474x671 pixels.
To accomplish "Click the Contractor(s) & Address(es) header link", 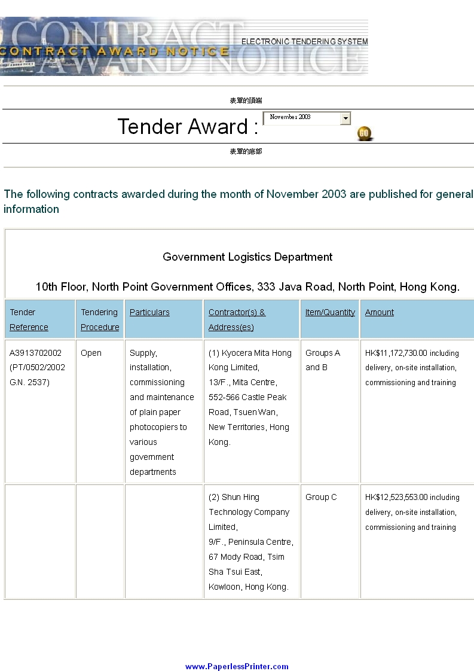I will point(237,320).
